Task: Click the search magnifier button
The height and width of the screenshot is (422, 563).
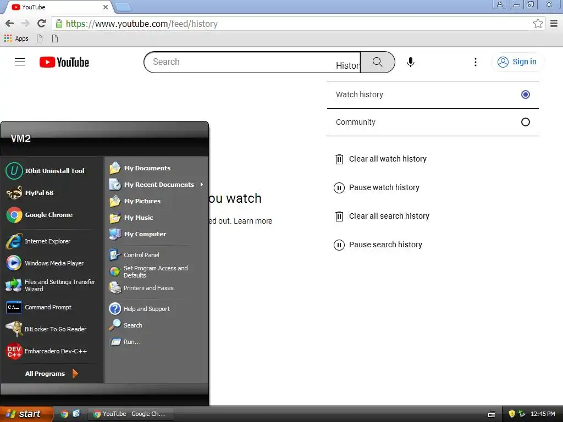Action: pos(377,62)
